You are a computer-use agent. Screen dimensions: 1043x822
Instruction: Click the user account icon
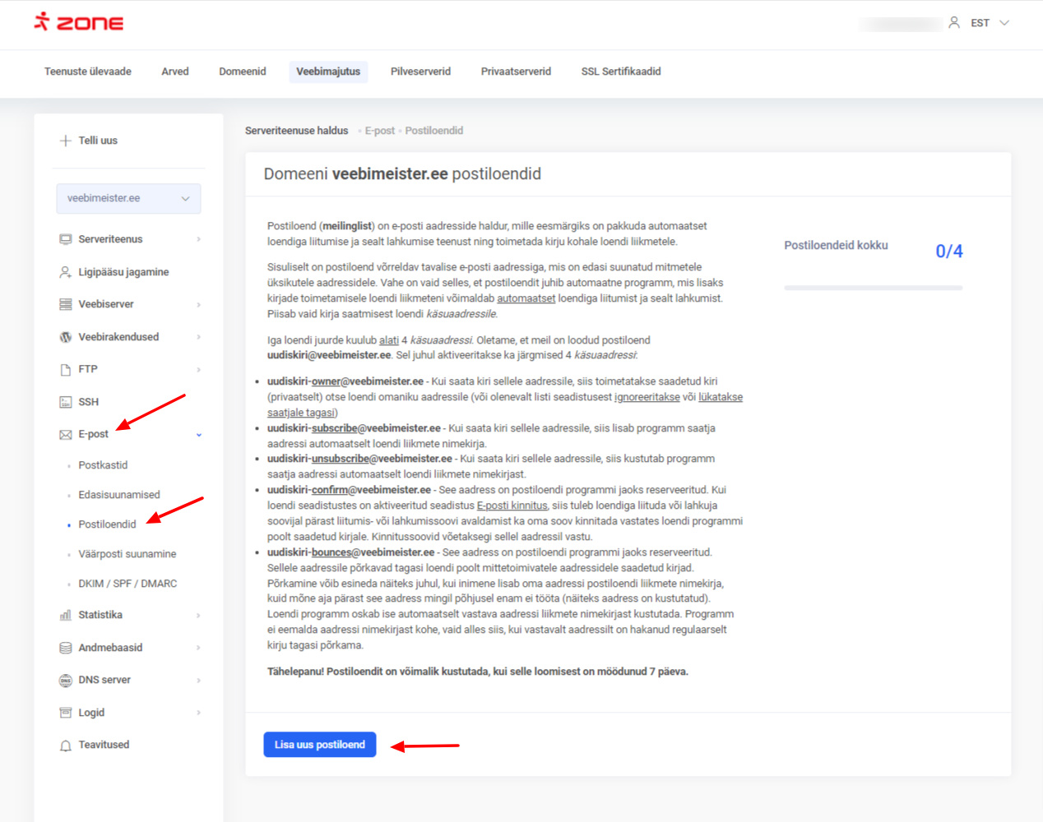953,23
